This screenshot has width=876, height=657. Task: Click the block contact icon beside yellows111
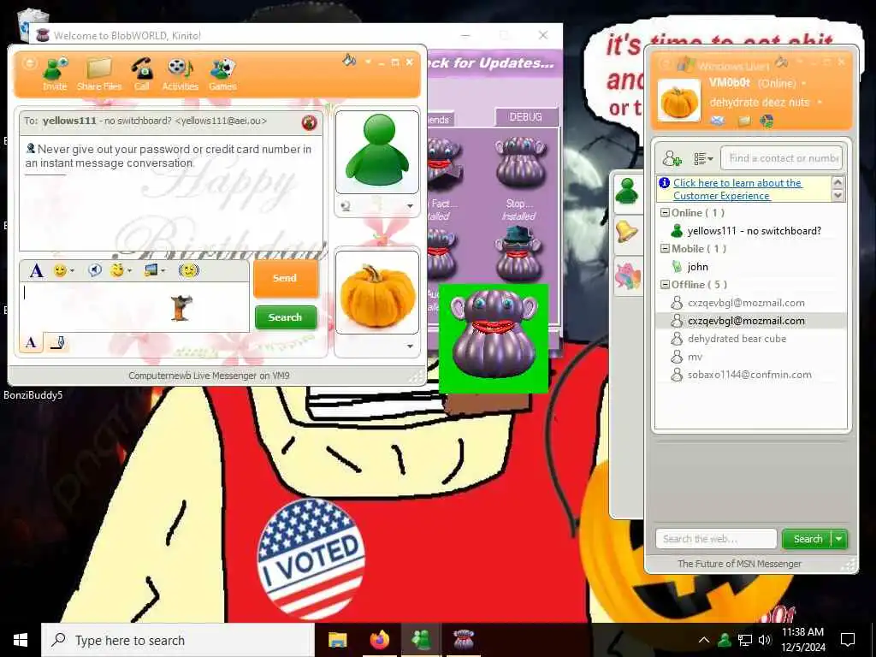point(309,122)
